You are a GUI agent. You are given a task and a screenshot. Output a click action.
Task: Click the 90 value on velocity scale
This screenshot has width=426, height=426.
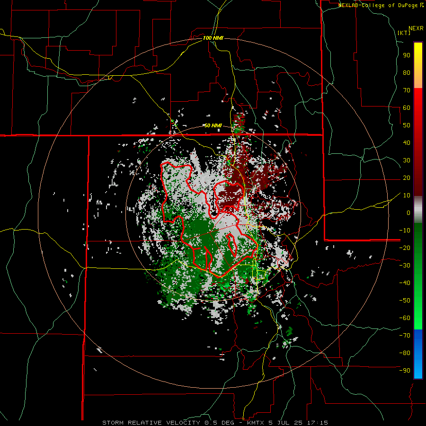point(407,55)
